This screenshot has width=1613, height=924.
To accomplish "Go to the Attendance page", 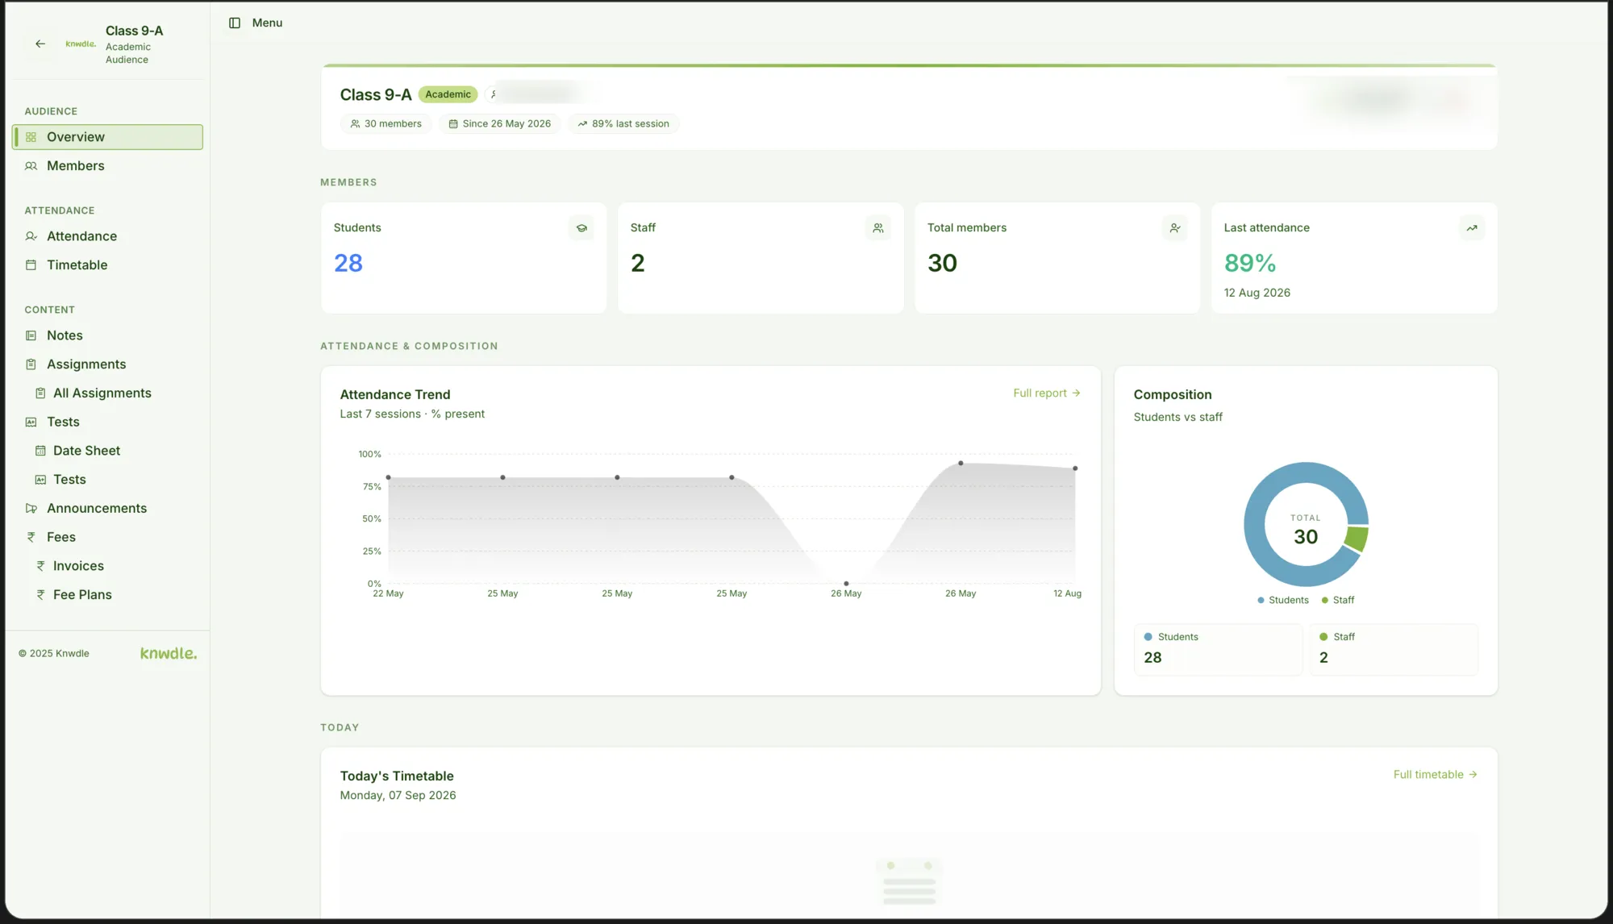I will [107, 236].
